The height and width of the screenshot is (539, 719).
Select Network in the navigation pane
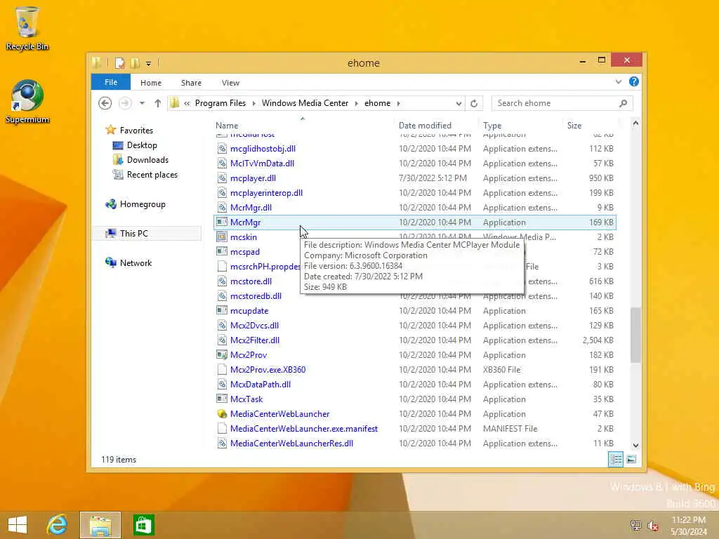click(136, 262)
